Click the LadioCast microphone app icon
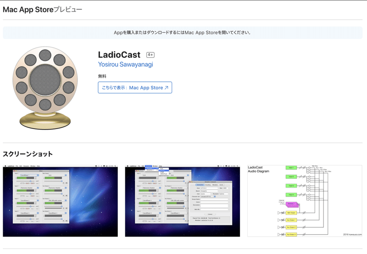This screenshot has height=254, width=367. click(45, 88)
